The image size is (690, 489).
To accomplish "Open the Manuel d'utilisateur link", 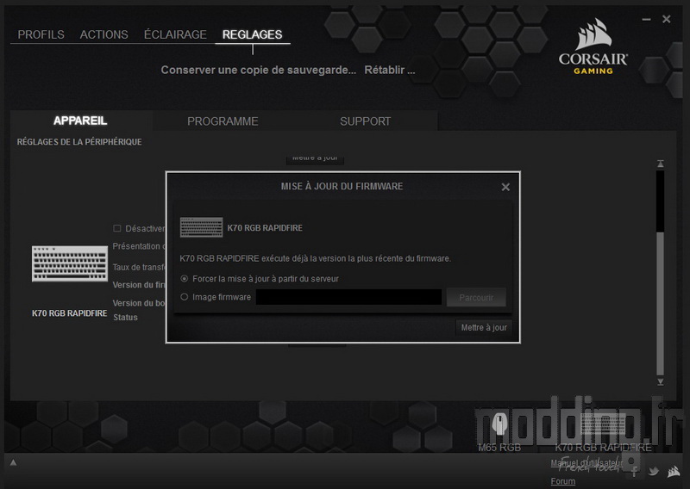I will click(586, 462).
